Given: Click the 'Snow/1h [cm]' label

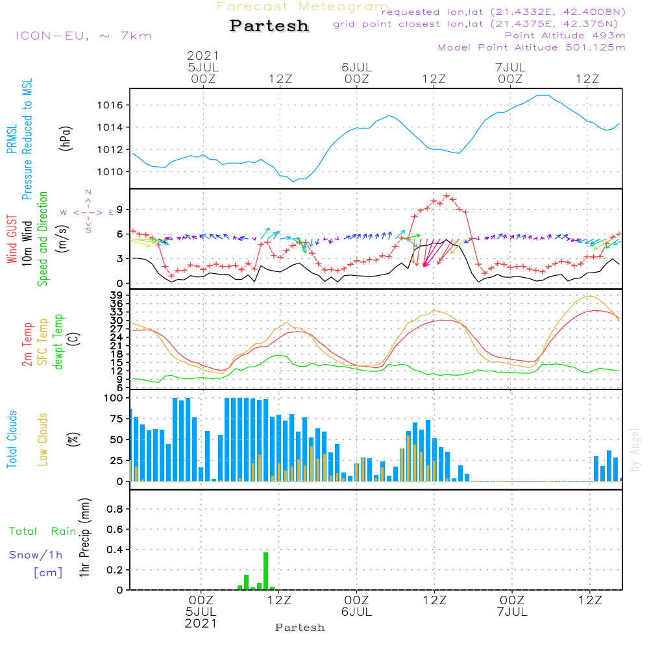Looking at the screenshot, I should click(36, 563).
